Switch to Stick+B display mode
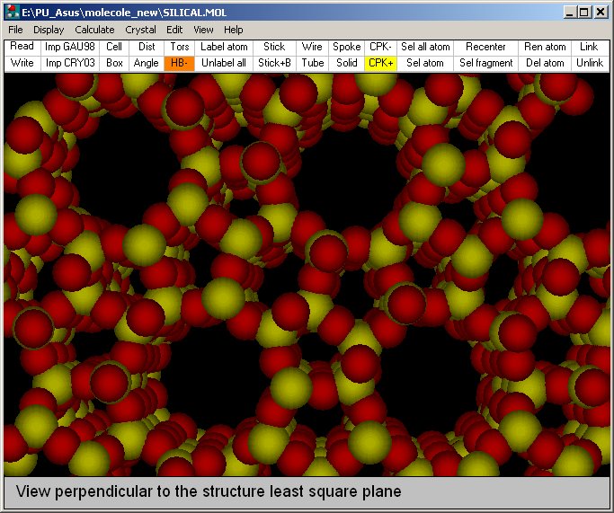Viewport: 614px width, 513px height. tap(274, 63)
